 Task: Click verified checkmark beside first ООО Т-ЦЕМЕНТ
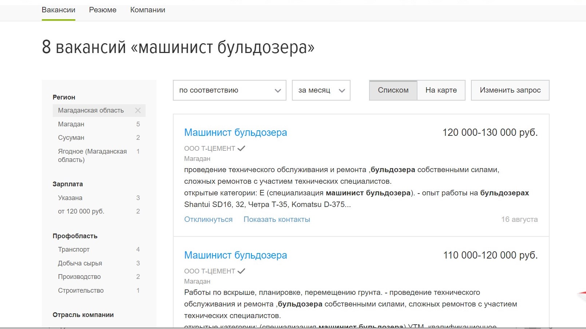(x=241, y=148)
